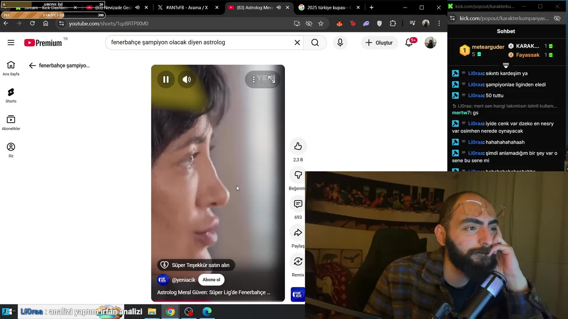Open the red Tp extension
This screenshot has height=319, width=568.
(353, 23)
